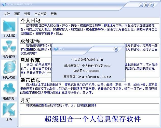Screen dimensions: 161x128
Task: Click the resize grip of the 关于 dialog
Action: point(123,79)
